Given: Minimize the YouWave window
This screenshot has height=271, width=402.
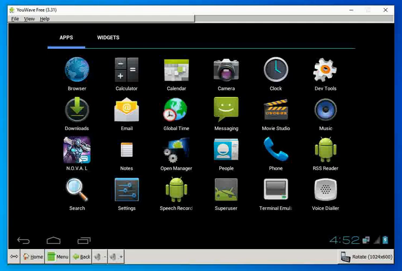Looking at the screenshot, I should point(351,10).
